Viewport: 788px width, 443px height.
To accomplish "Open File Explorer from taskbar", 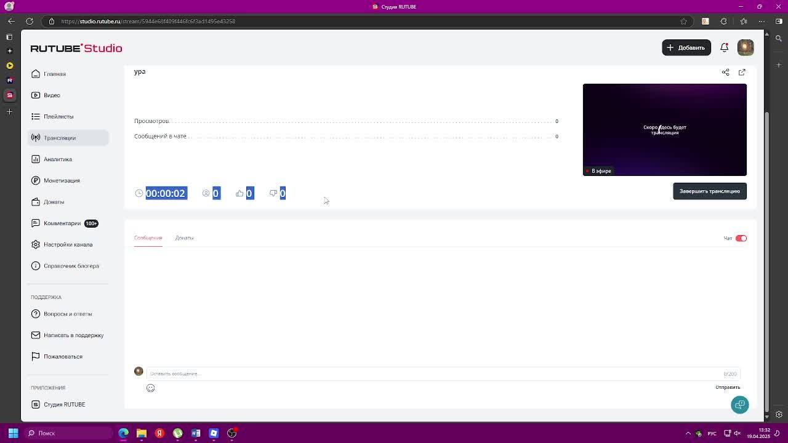I will click(142, 433).
